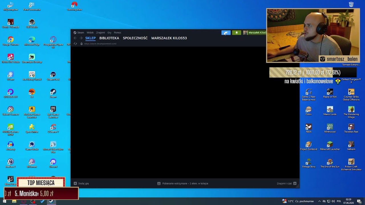The width and height of the screenshot is (365, 205).
Task: Click the store.steampowered.com address field
Action: [x=100, y=44]
